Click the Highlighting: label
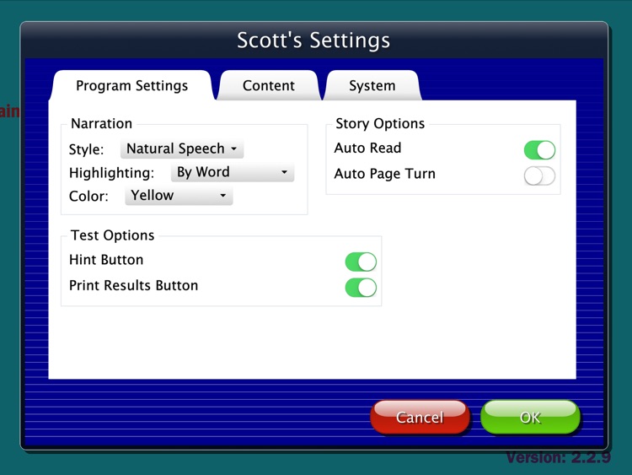The height and width of the screenshot is (475, 632). click(111, 173)
